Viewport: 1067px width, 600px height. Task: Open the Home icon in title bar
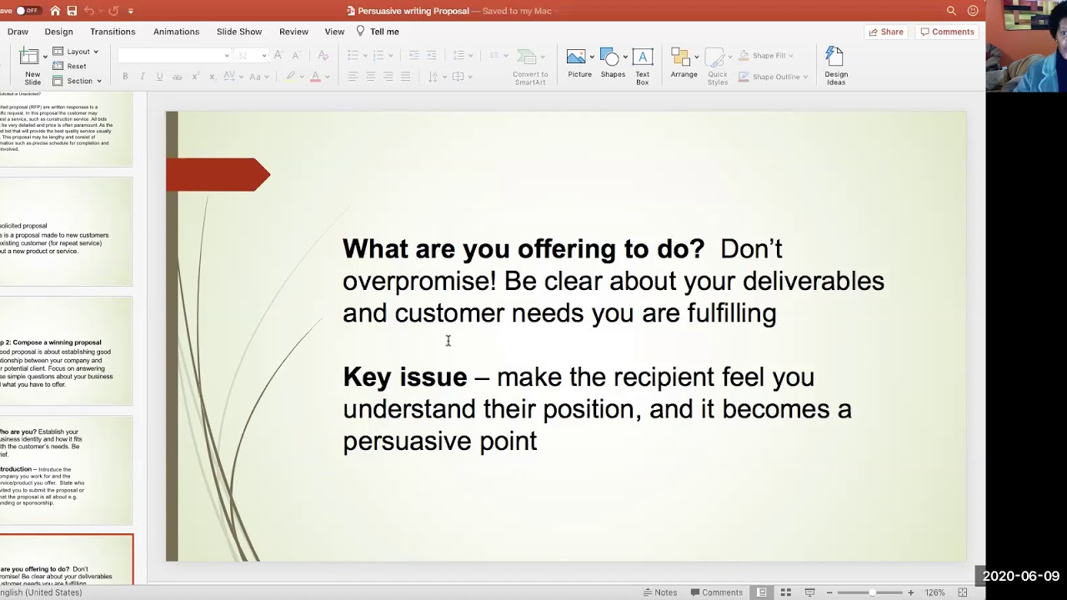point(55,11)
